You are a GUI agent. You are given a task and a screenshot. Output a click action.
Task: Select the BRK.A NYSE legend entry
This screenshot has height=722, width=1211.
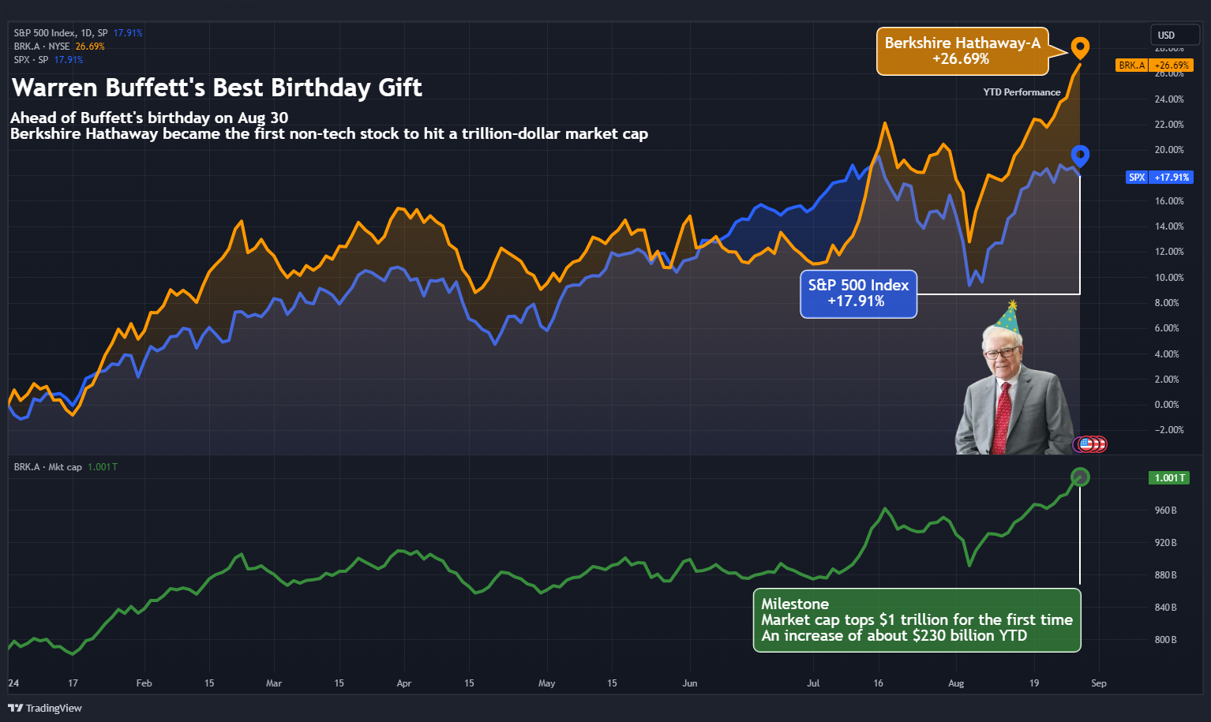click(x=42, y=47)
